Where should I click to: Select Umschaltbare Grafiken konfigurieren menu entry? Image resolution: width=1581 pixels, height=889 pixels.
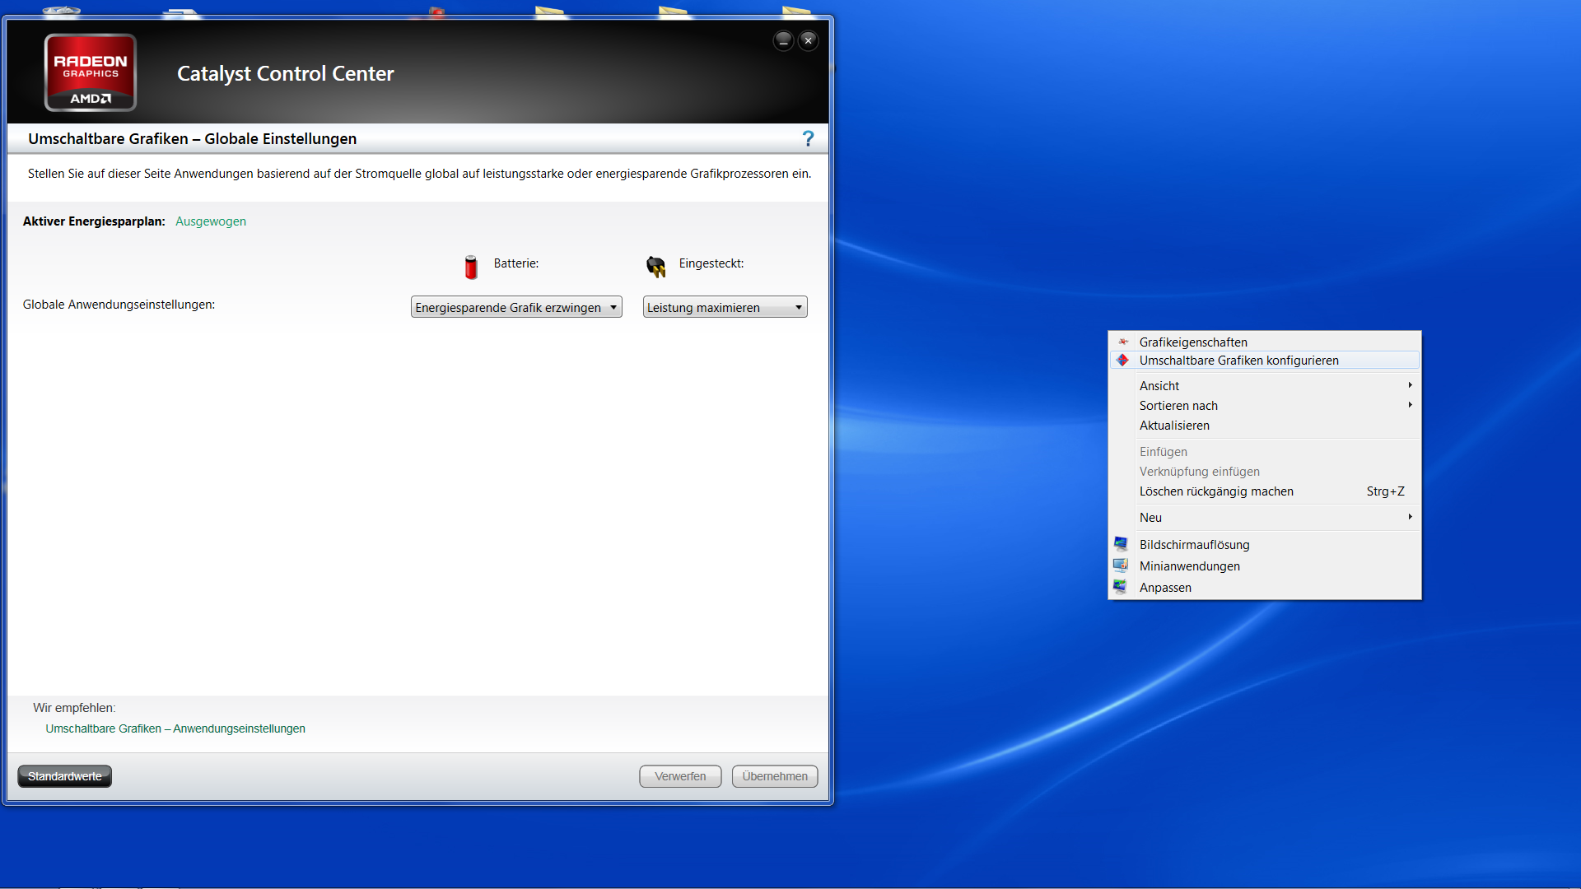(1238, 361)
